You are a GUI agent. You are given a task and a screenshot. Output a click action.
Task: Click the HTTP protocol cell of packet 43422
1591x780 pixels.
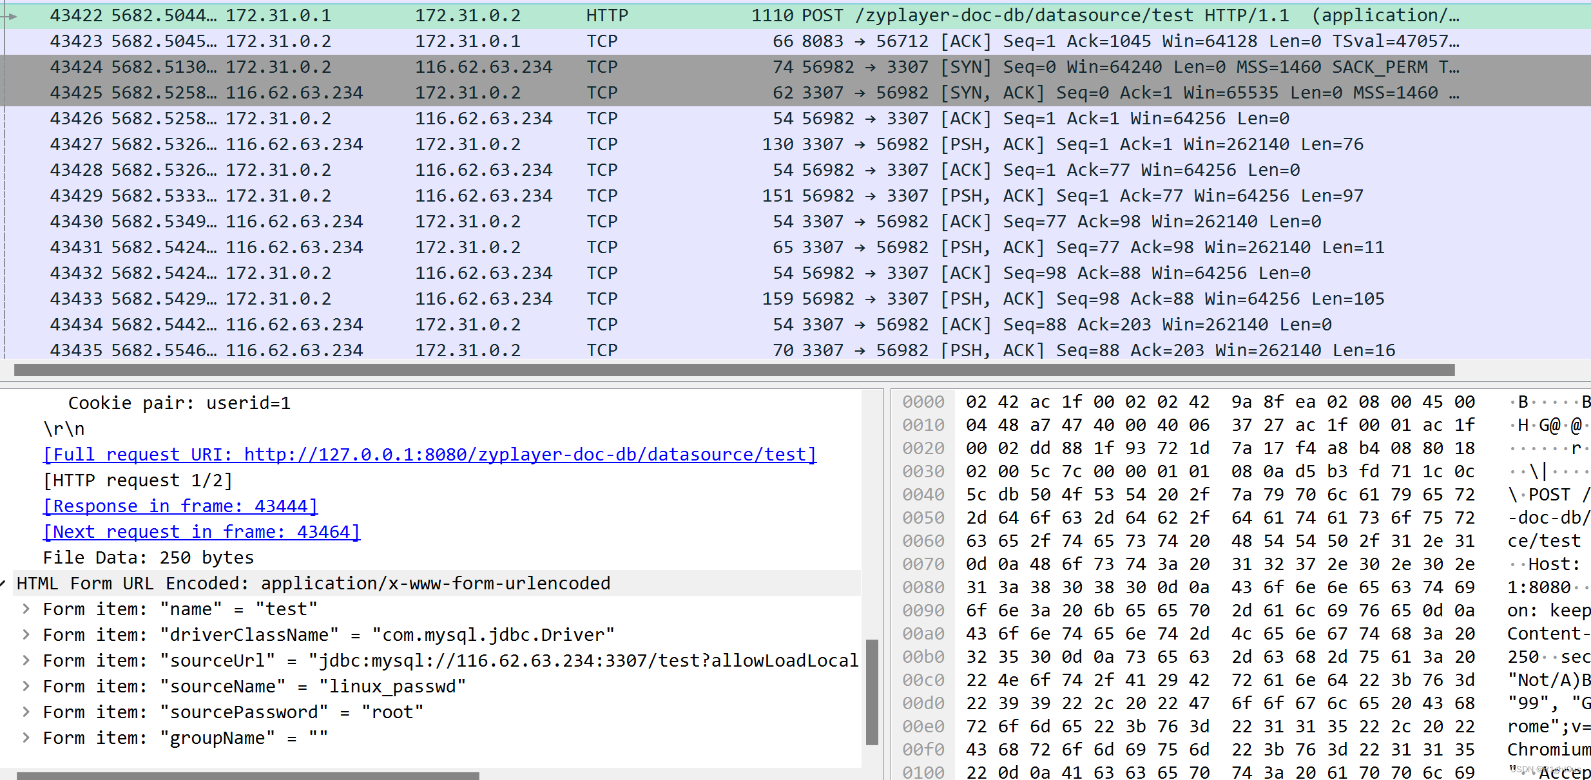tap(607, 15)
